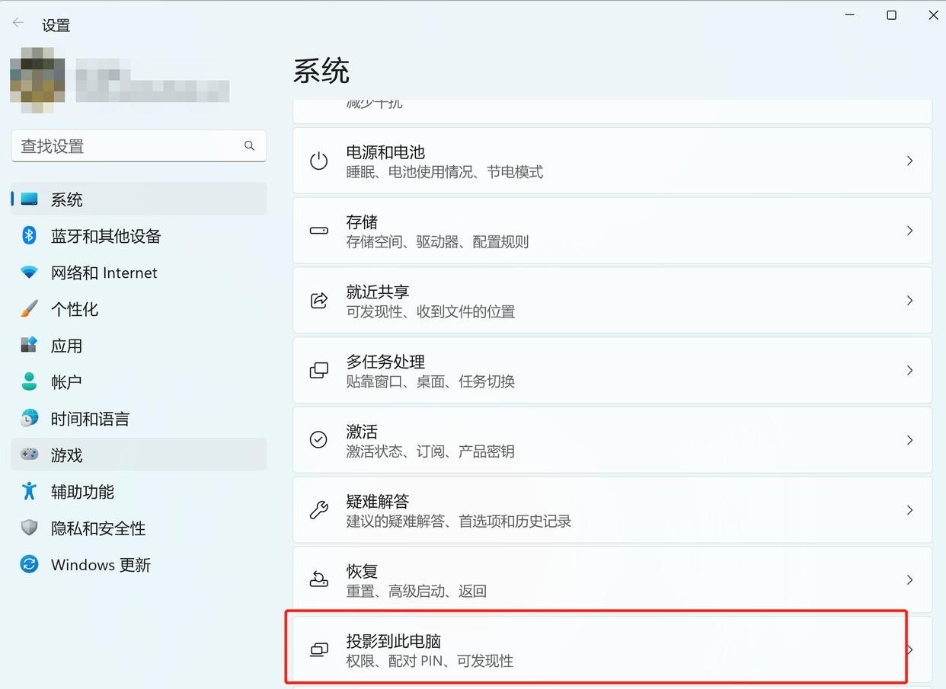Click the 帐户 accounts person icon
Screen dimensions: 946x689
(x=28, y=381)
